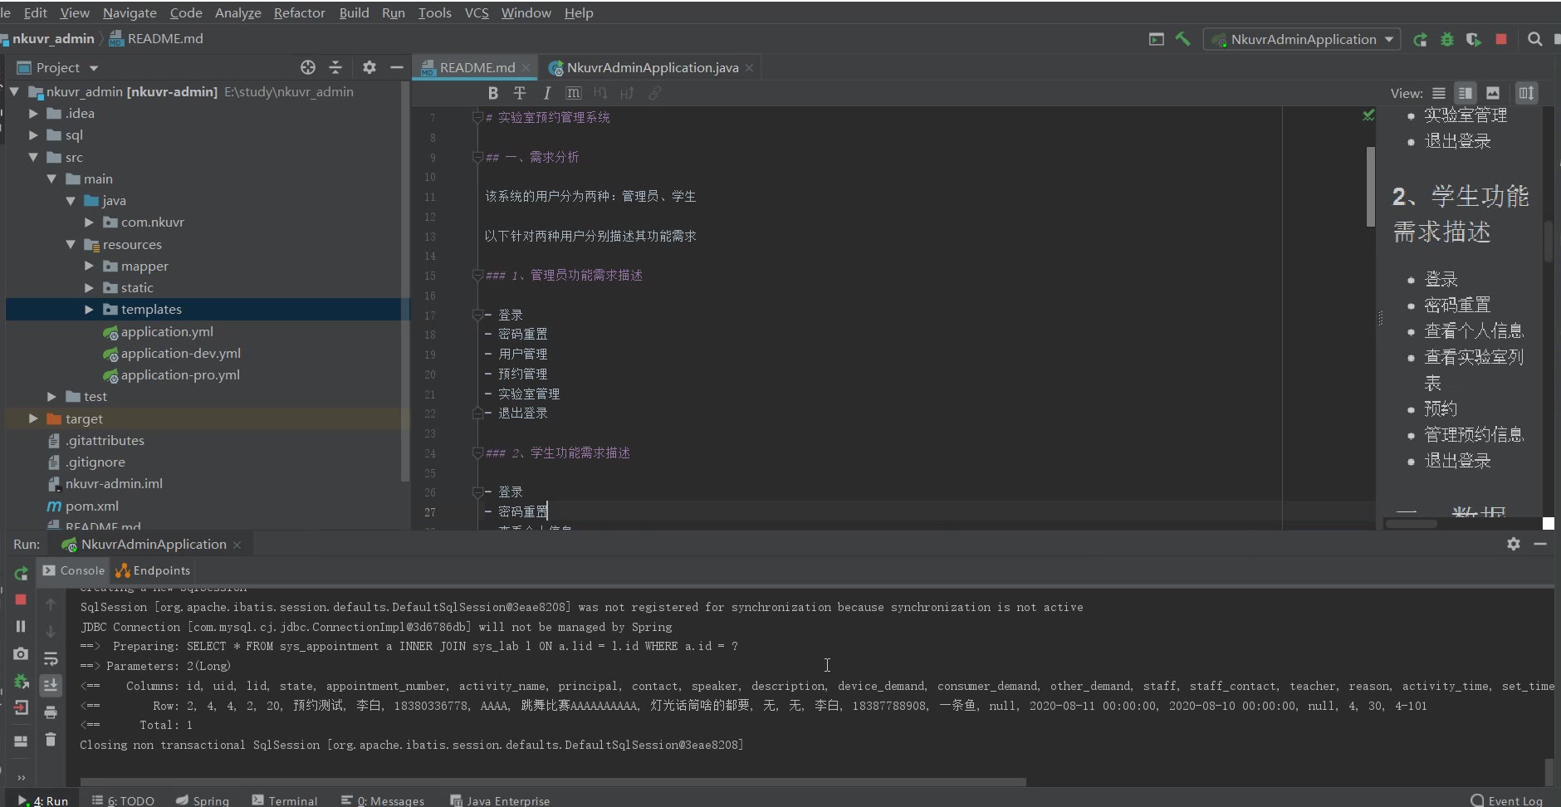1561x807 pixels.
Task: Toggle soft-wrap in the Run console
Action: tap(51, 658)
